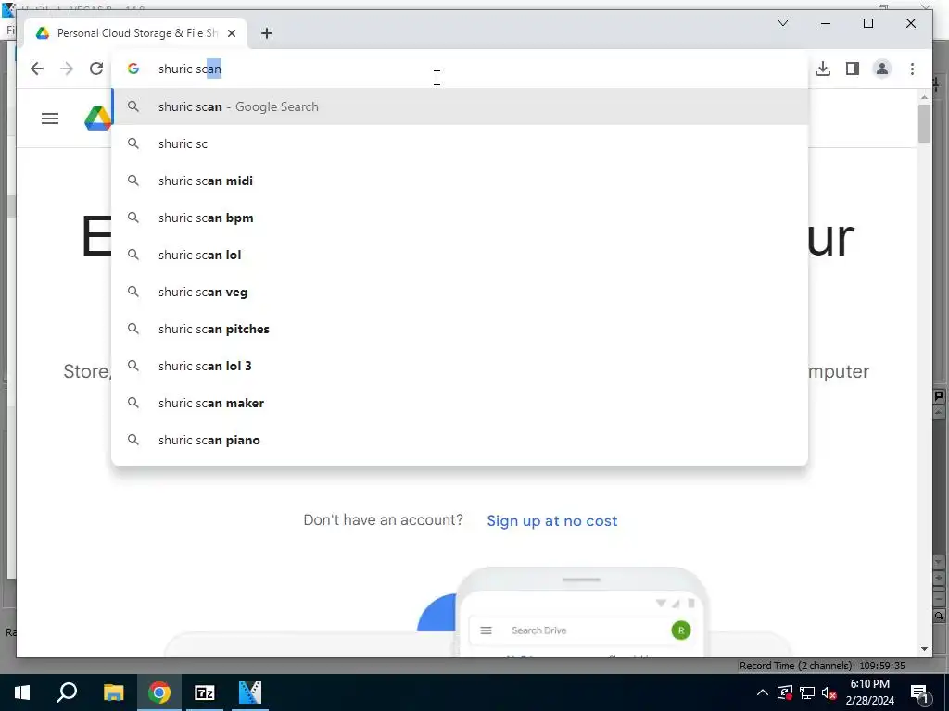
Task: Click the page scrollbar thumb
Action: click(924, 123)
